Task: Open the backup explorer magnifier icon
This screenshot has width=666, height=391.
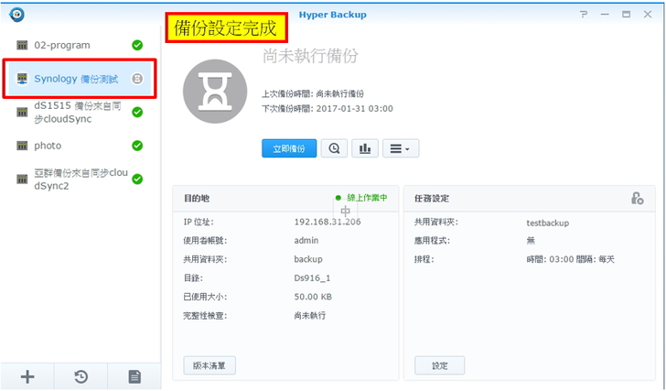Action: [x=334, y=148]
